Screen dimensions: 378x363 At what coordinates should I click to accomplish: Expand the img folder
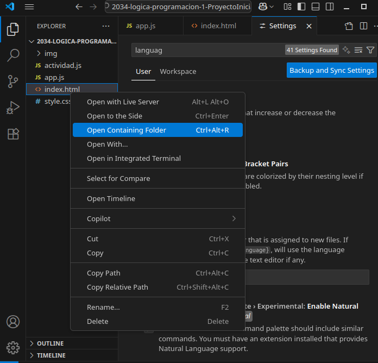click(72, 54)
